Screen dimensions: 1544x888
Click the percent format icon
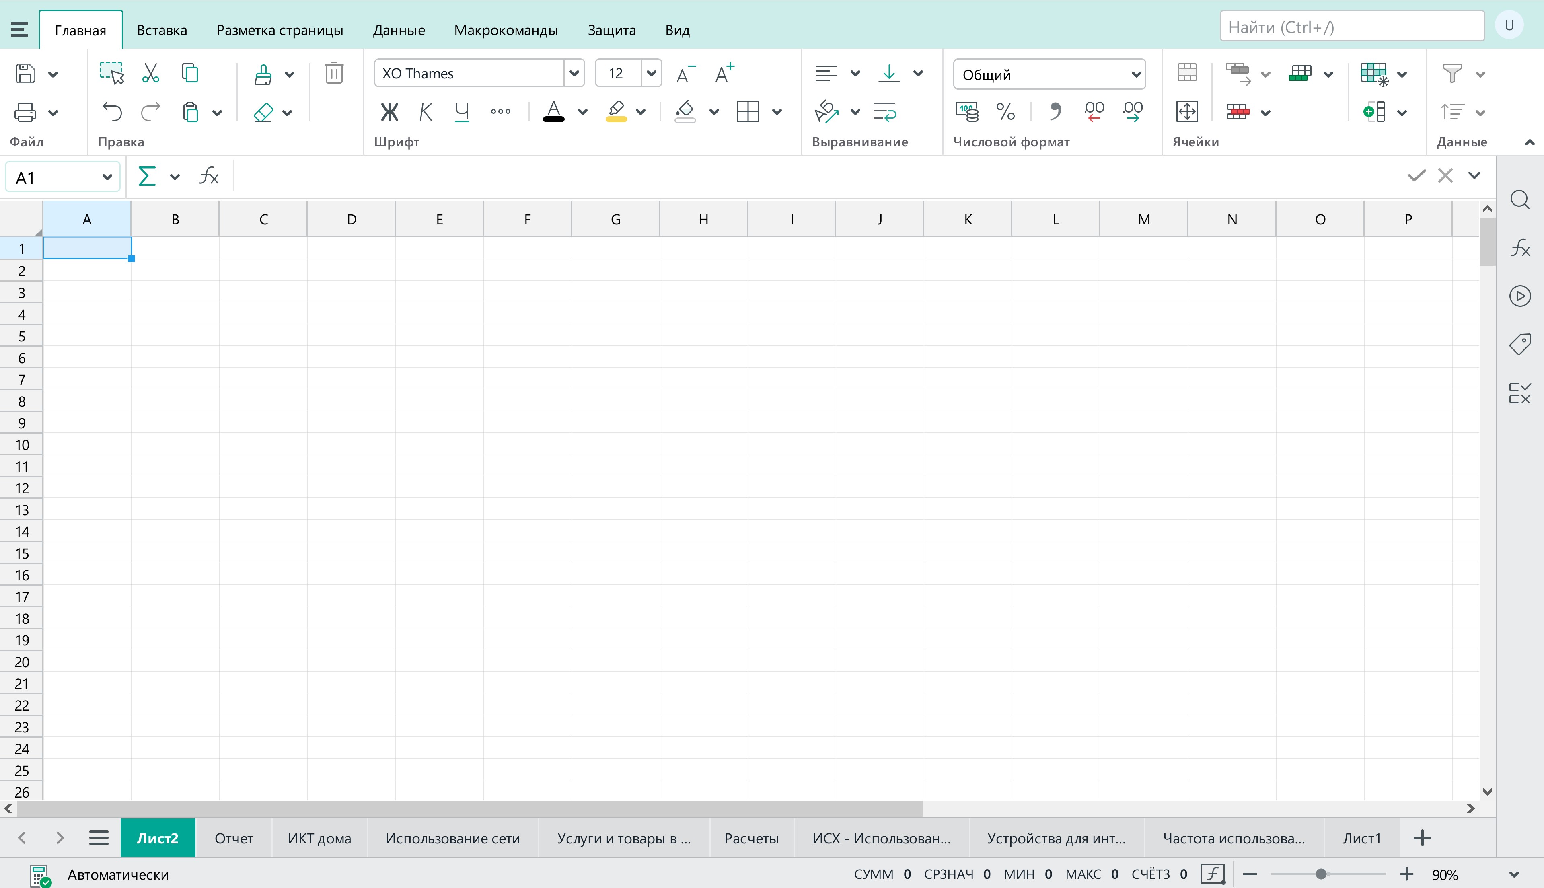(x=1005, y=112)
